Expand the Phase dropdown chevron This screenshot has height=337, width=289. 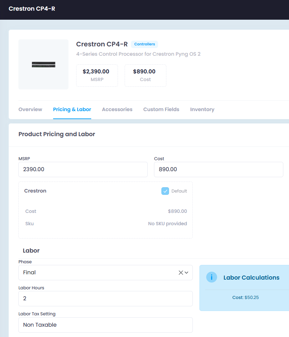coord(186,273)
